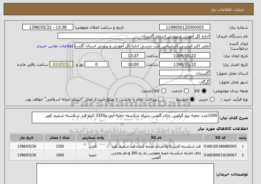Click the واحد شمارش column header
Screen dimensions: 261x184
pyautogui.click(x=93, y=138)
